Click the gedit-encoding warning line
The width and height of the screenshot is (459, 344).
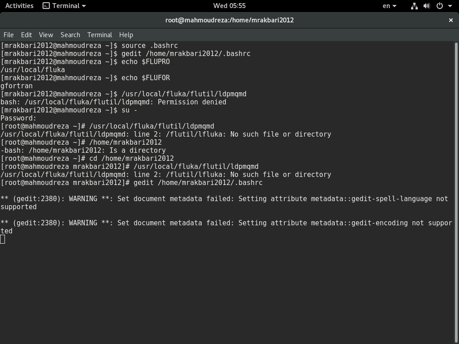pyautogui.click(x=226, y=227)
